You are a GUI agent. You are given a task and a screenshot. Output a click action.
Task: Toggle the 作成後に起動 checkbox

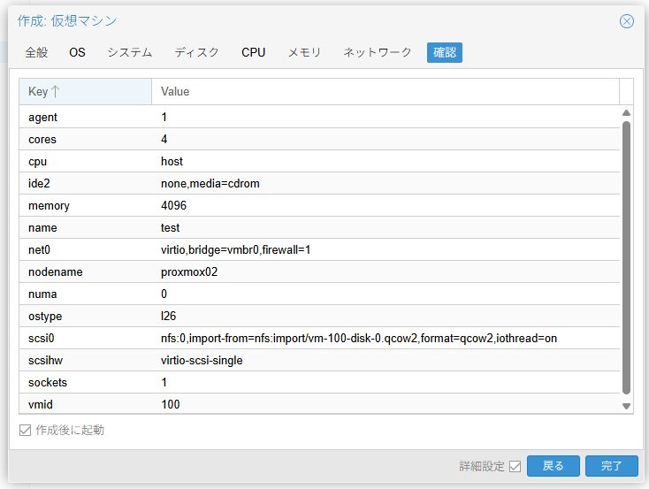pos(26,431)
